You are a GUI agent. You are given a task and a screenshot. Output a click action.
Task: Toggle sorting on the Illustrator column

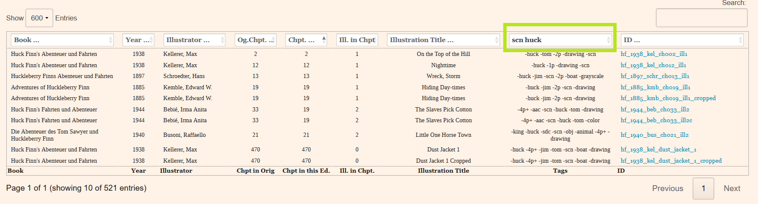223,40
